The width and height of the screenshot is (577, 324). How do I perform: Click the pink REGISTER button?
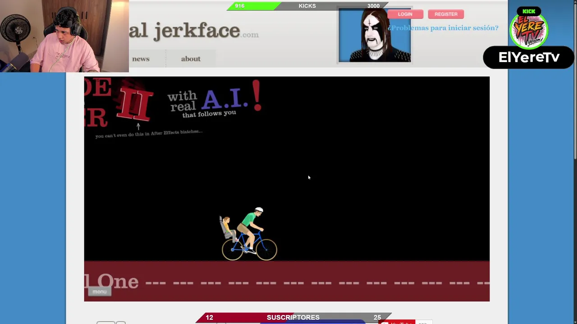click(446, 14)
